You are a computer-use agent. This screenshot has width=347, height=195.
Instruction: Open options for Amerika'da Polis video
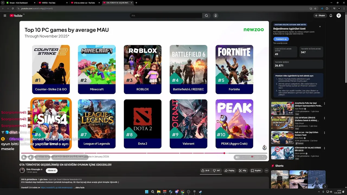click(324, 103)
